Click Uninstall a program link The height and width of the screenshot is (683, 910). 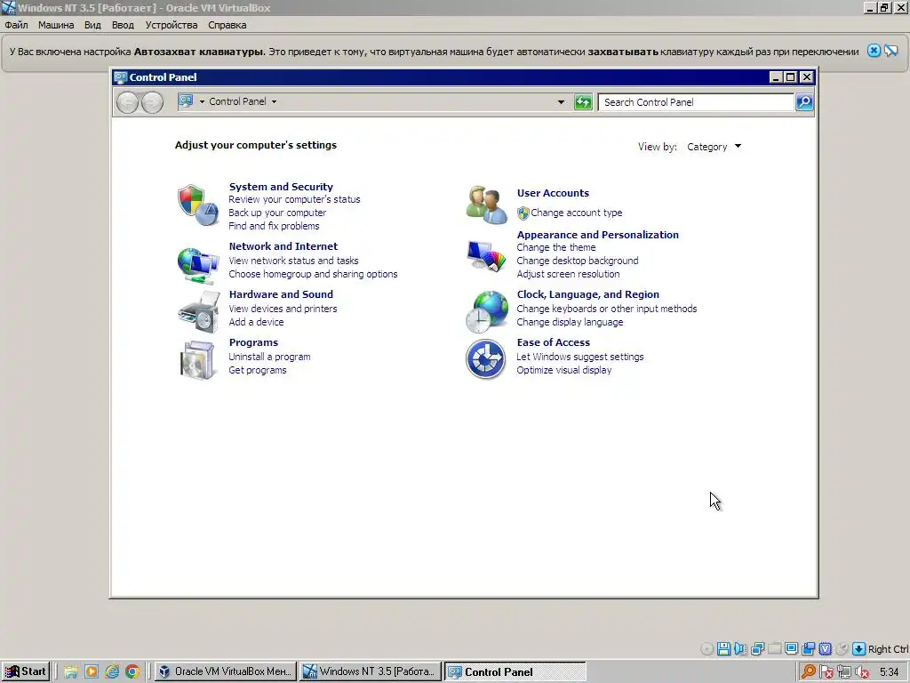point(269,358)
